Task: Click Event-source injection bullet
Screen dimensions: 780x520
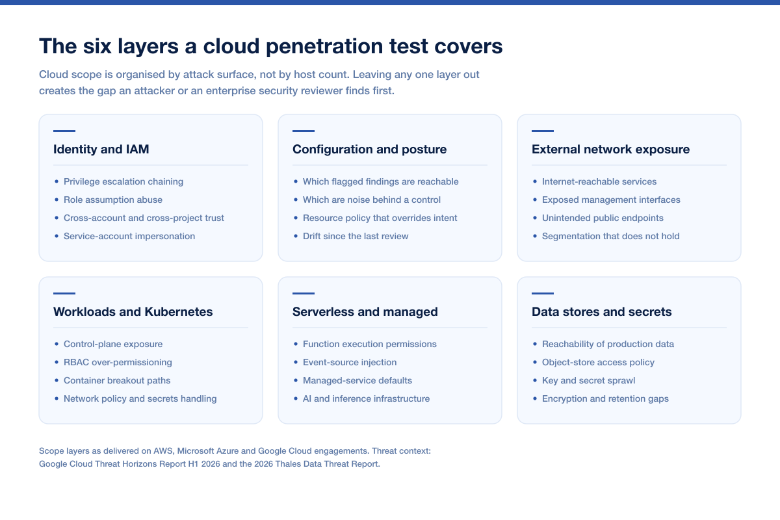Action: 350,363
